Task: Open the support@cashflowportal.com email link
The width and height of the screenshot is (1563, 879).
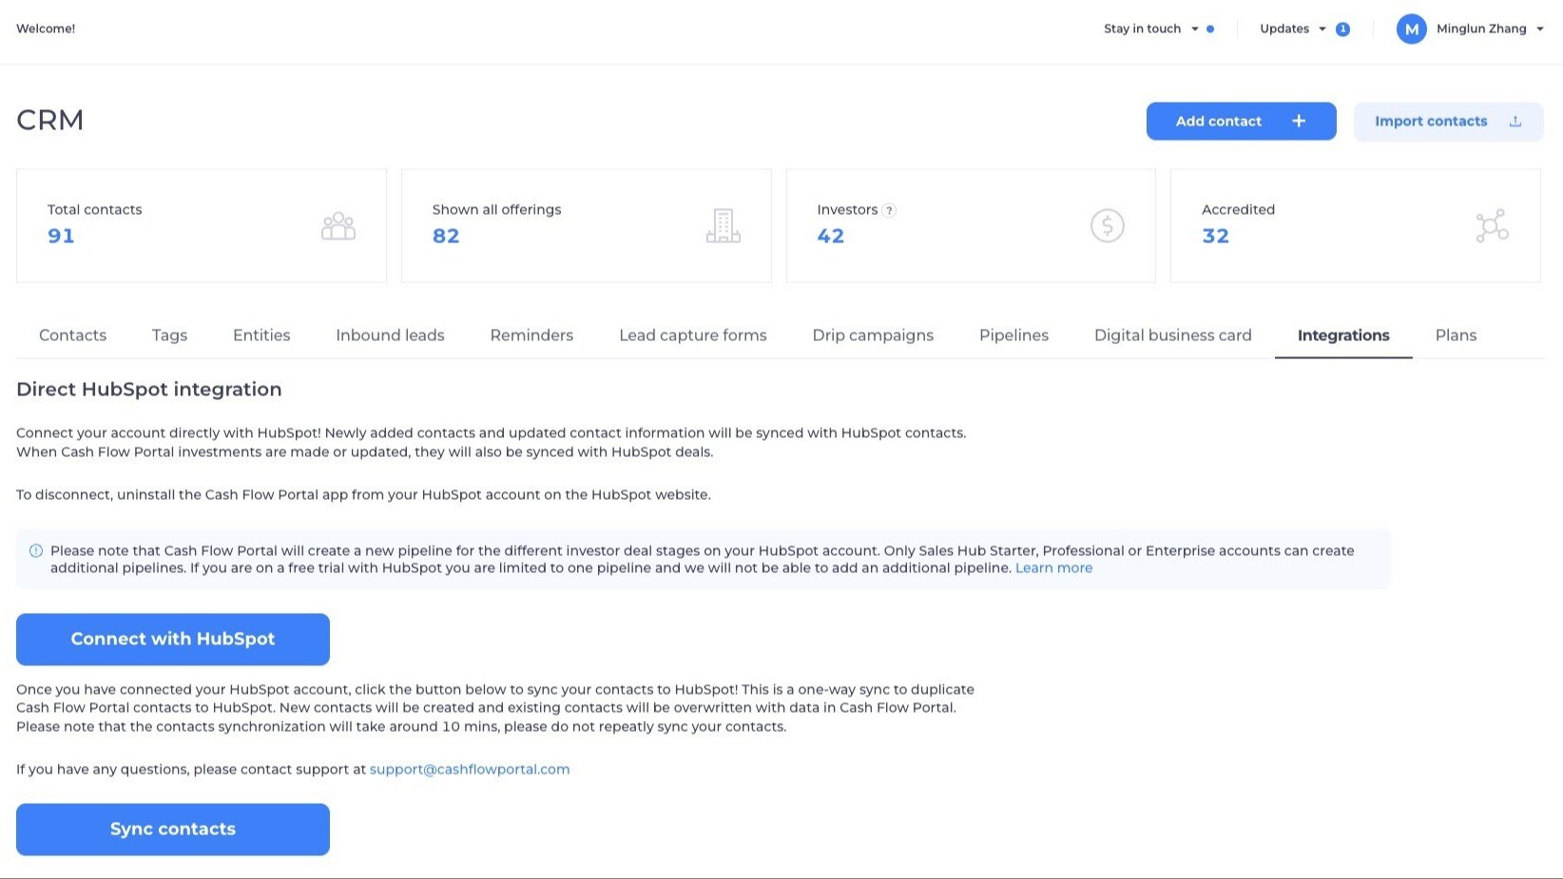Action: pos(470,770)
